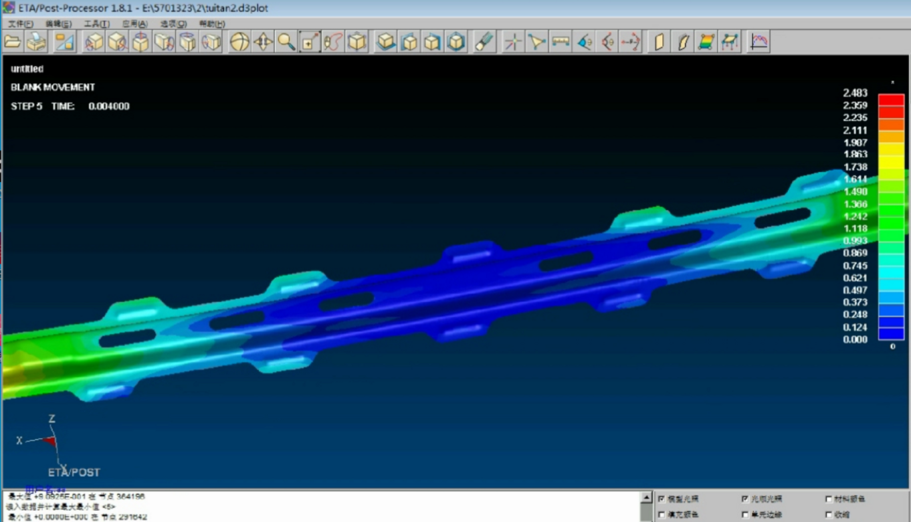Click the message log scroll-up arrow

(646, 498)
